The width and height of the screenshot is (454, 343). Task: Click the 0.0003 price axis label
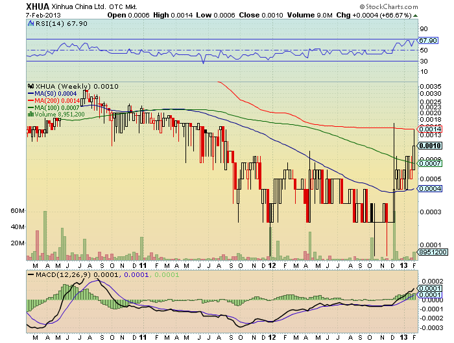pyautogui.click(x=431, y=212)
